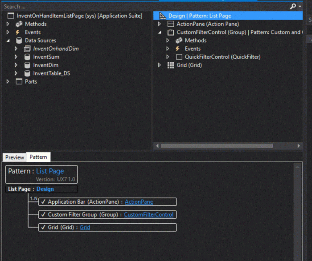Image resolution: width=312 pixels, height=261 pixels.
Task: Expand Events under CustomFilterControl
Action: (x=168, y=48)
